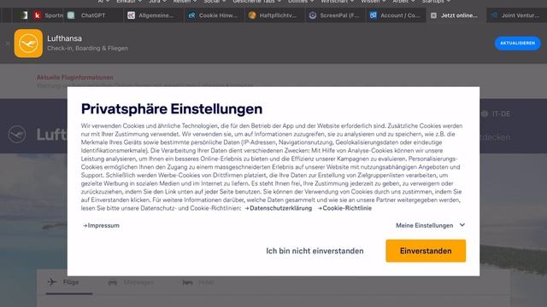Viewport: 547px width, 307px height.
Task: Click the Lufthansa app title text
Action: click(65, 38)
